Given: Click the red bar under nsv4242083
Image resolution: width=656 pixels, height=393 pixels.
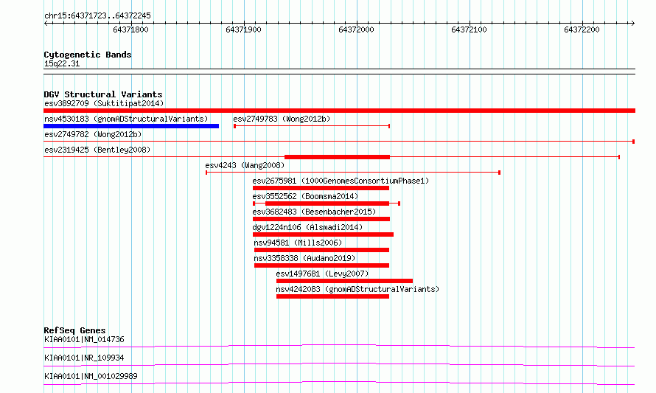Looking at the screenshot, I should tap(332, 296).
